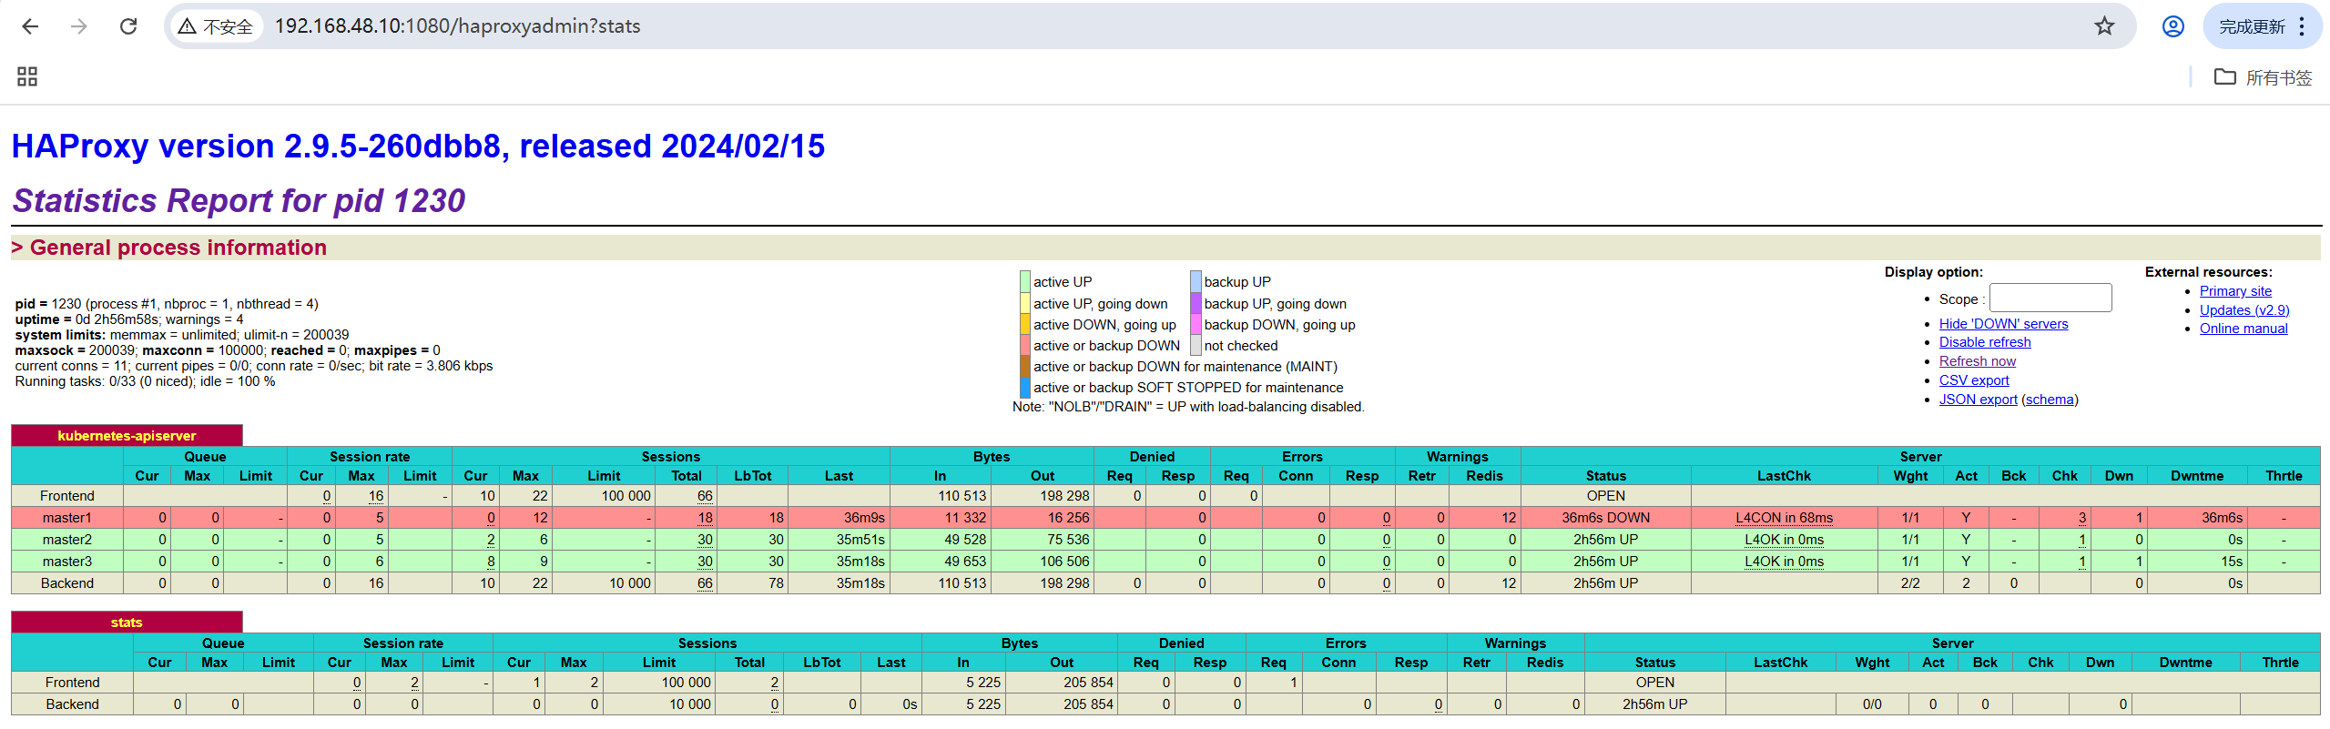This screenshot has height=729, width=2330.
Task: Go back to the previous page
Action: 30,26
